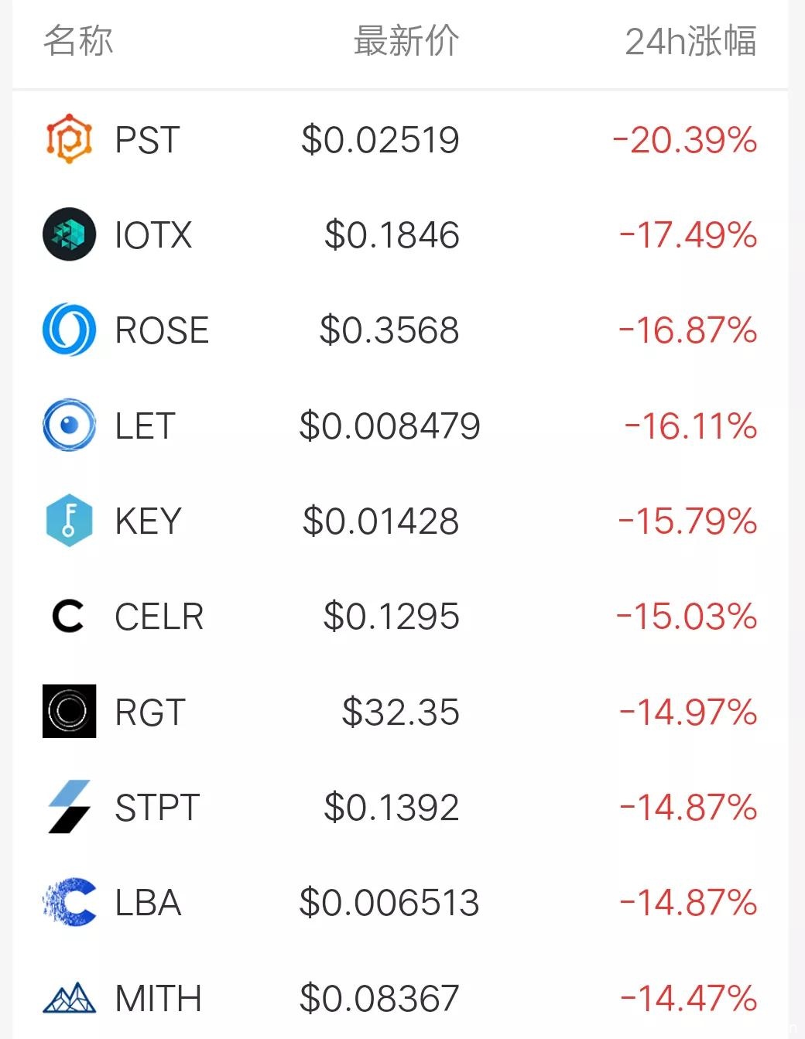805x1039 pixels.
Task: Click IOTX change -17.49%
Action: 688,235
